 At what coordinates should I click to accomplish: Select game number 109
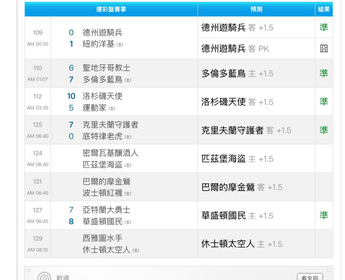click(x=37, y=33)
